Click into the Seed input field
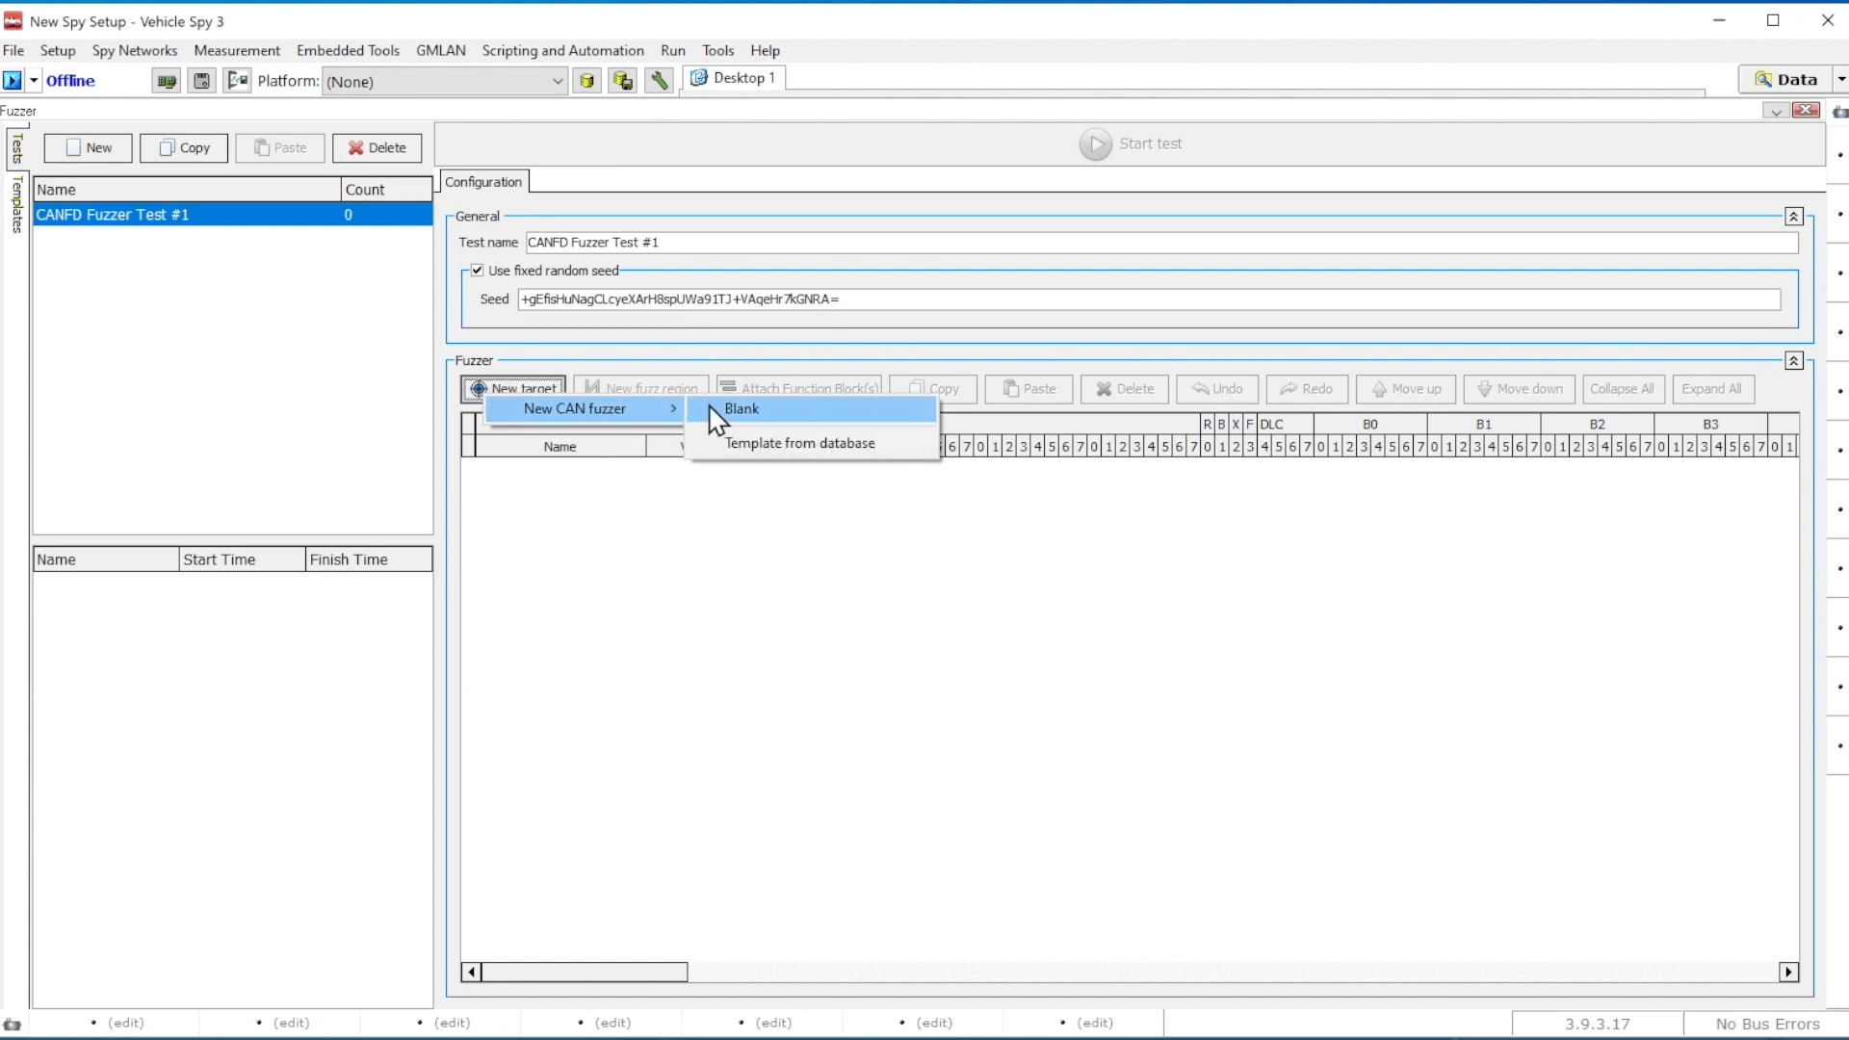Viewport: 1849px width, 1040px height. click(x=1148, y=299)
